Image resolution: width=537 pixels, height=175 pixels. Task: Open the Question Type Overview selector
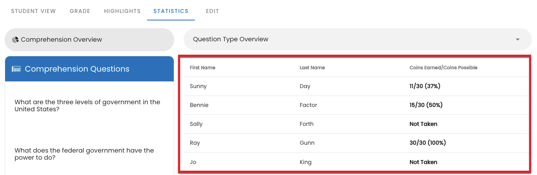pos(358,39)
